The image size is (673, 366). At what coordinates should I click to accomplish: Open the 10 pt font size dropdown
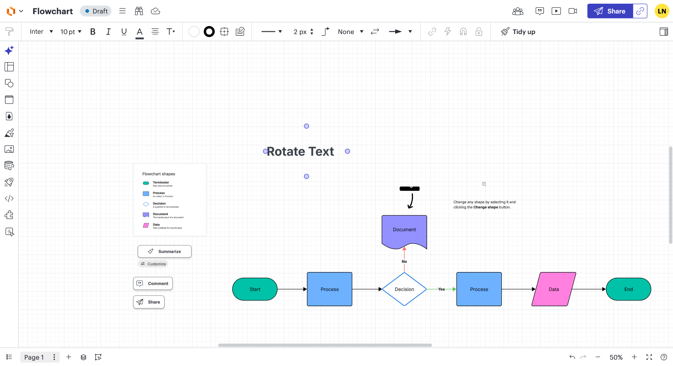coord(71,32)
